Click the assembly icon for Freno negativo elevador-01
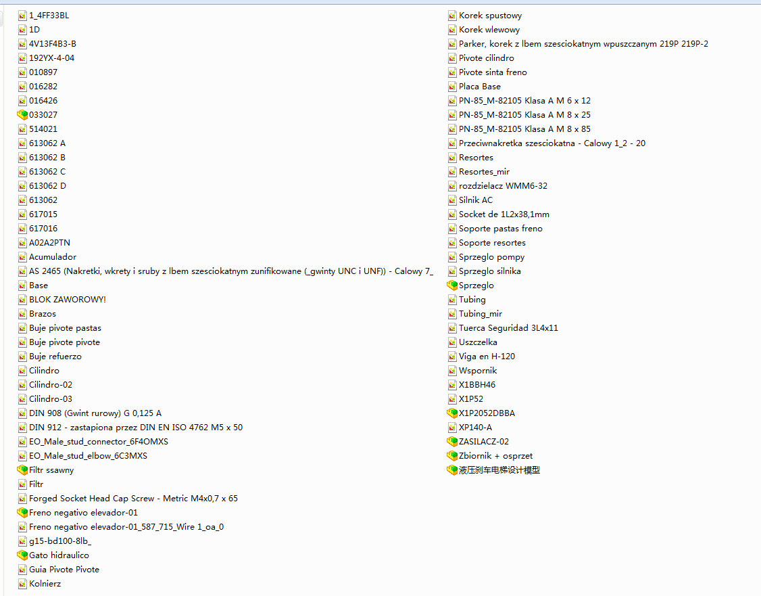Image resolution: width=761 pixels, height=596 pixels. coord(22,513)
